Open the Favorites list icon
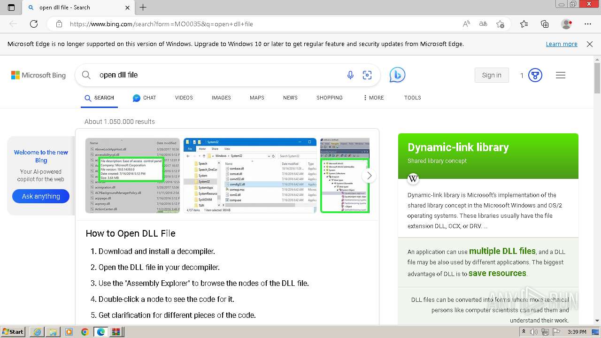The image size is (601, 338). 524,24
